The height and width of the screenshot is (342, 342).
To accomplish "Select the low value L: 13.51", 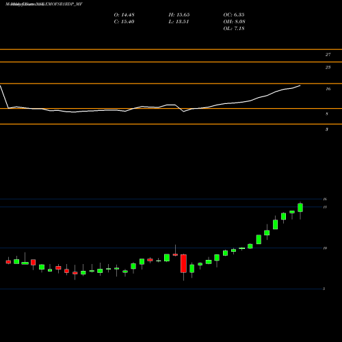I will 179,22.
